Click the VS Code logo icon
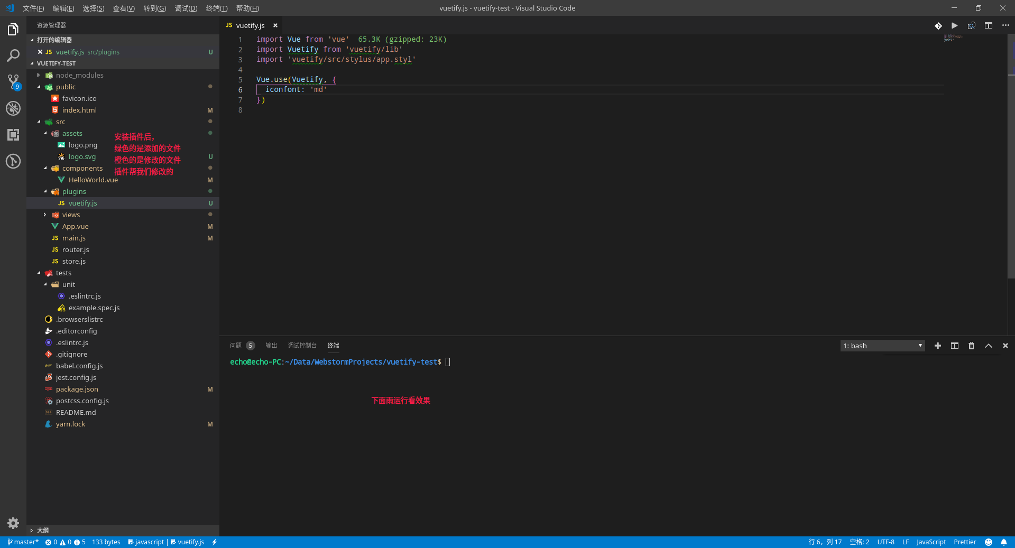Image resolution: width=1015 pixels, height=548 pixels. 10,8
